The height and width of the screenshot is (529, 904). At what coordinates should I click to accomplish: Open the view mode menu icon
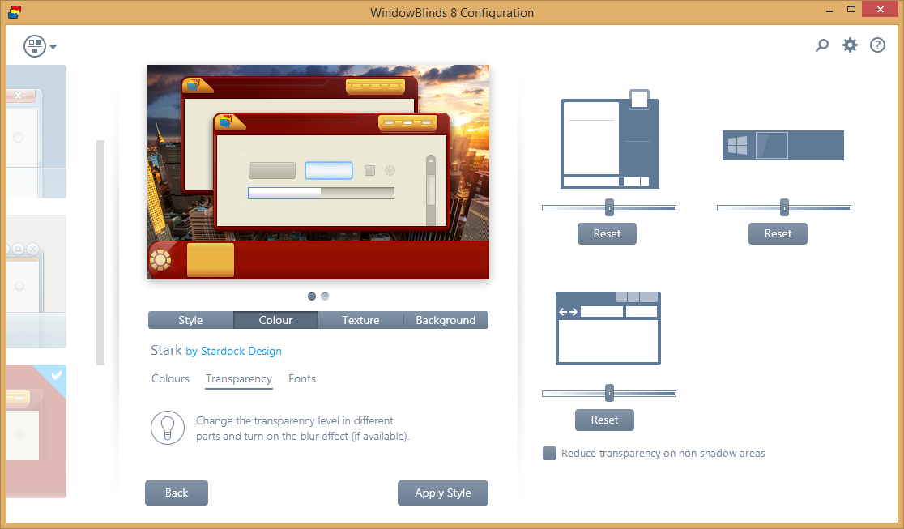(35, 46)
